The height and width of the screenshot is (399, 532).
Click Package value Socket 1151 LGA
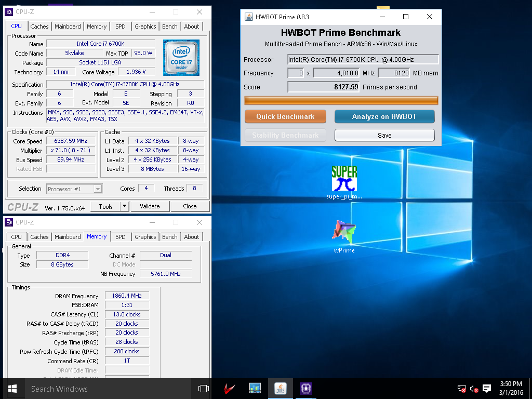tap(100, 62)
